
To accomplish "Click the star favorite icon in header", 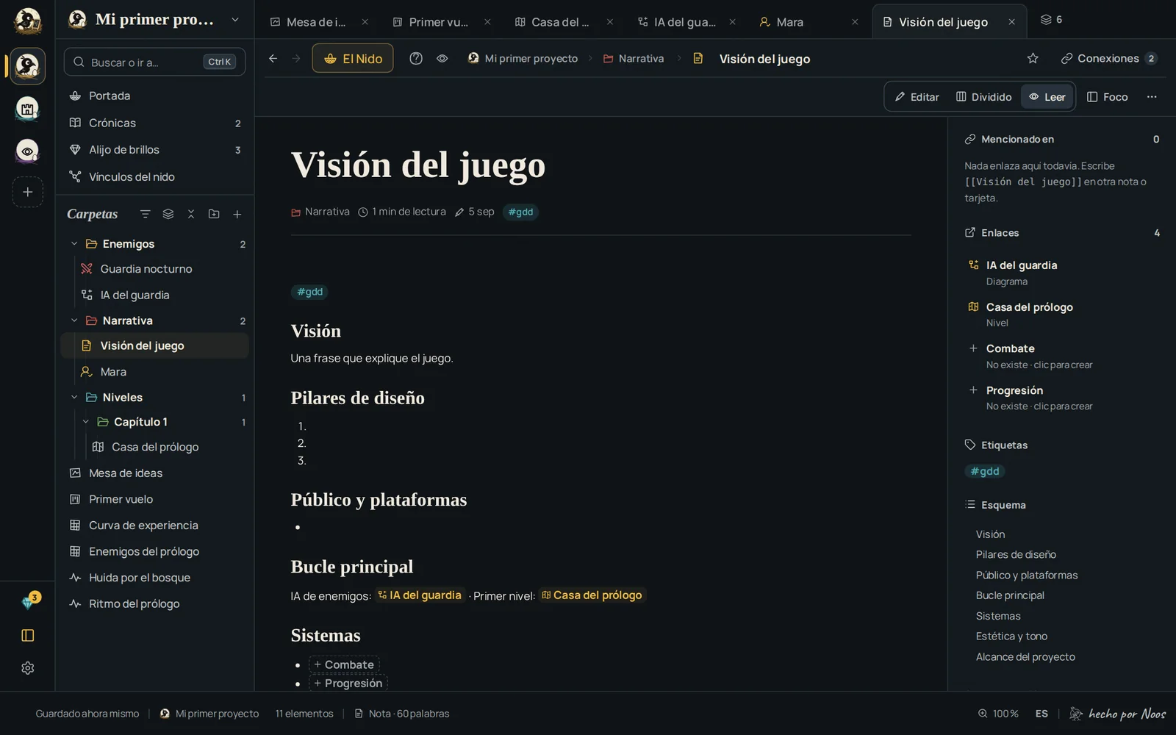I will click(1033, 58).
